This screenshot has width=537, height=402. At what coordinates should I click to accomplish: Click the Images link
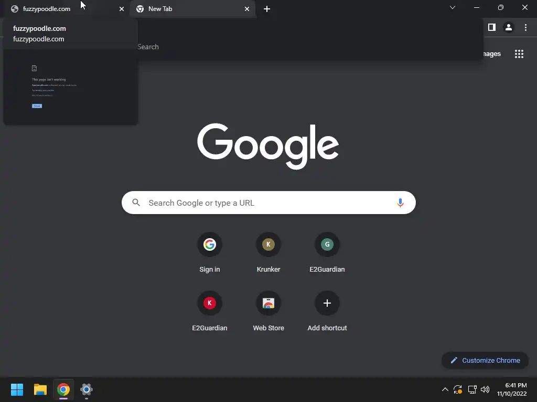(492, 54)
